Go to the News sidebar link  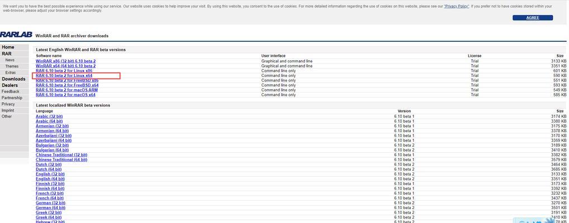coord(10,60)
